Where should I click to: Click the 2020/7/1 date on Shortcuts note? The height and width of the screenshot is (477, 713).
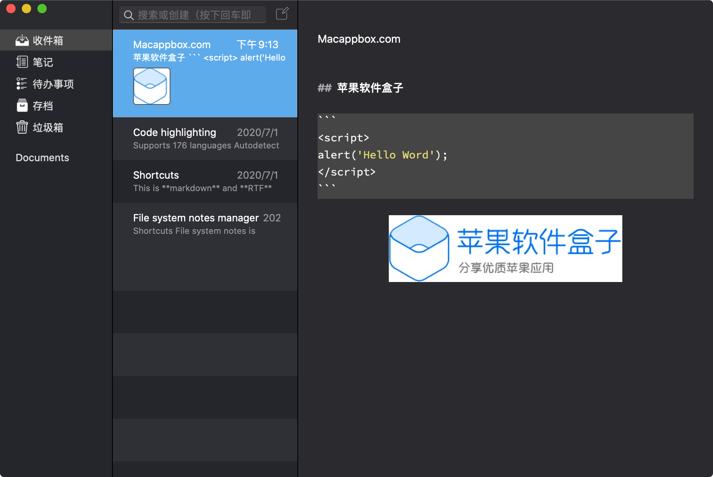tap(257, 175)
